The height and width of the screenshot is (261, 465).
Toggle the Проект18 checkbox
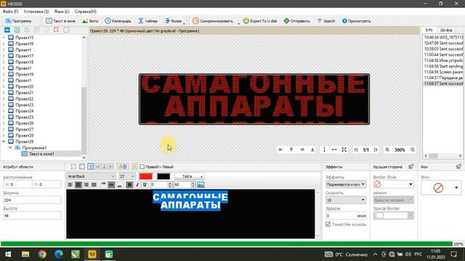[x=11, y=62]
